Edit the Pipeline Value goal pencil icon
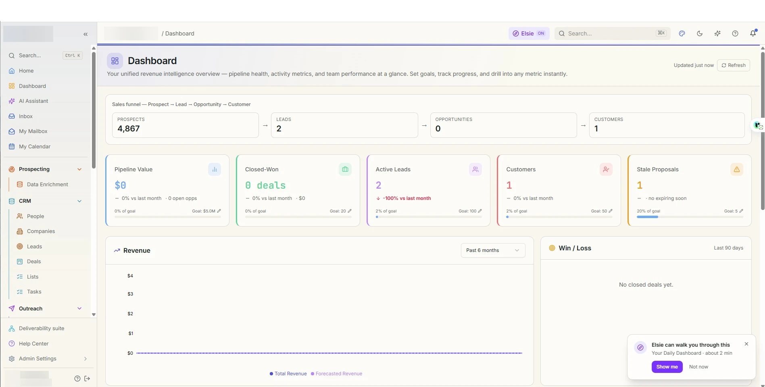The height and width of the screenshot is (387, 765). coord(219,211)
